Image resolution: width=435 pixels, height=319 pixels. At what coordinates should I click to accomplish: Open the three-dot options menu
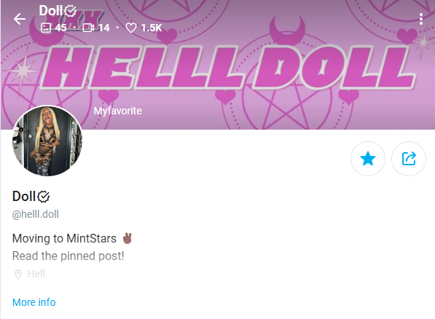point(421,19)
